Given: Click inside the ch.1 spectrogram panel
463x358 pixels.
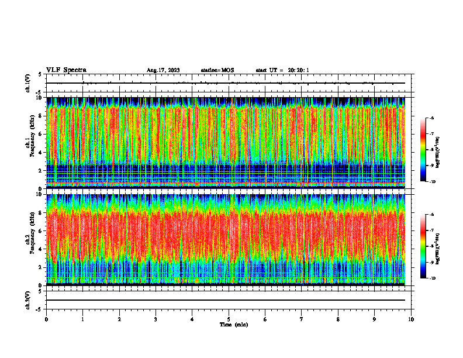Looking at the screenshot, I should 226,143.
